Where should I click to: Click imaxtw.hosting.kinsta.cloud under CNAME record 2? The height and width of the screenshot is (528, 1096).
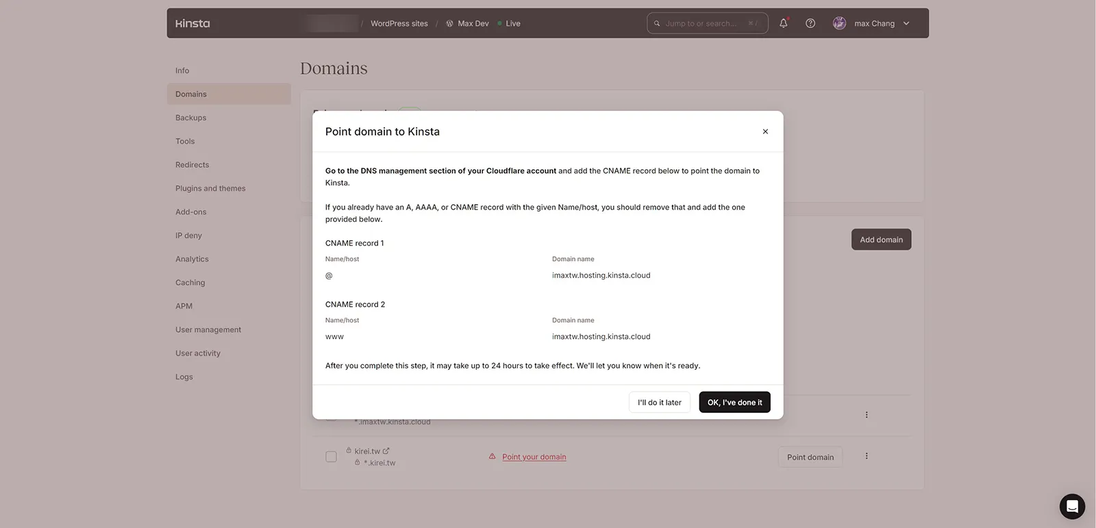[x=601, y=337]
